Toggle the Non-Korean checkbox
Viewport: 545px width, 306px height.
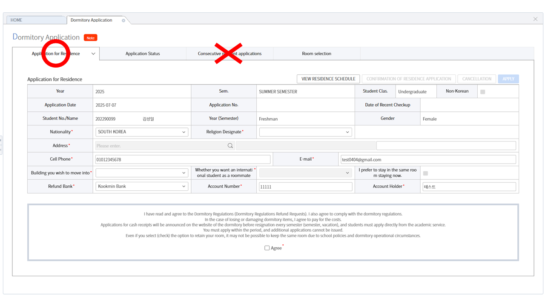pos(482,92)
